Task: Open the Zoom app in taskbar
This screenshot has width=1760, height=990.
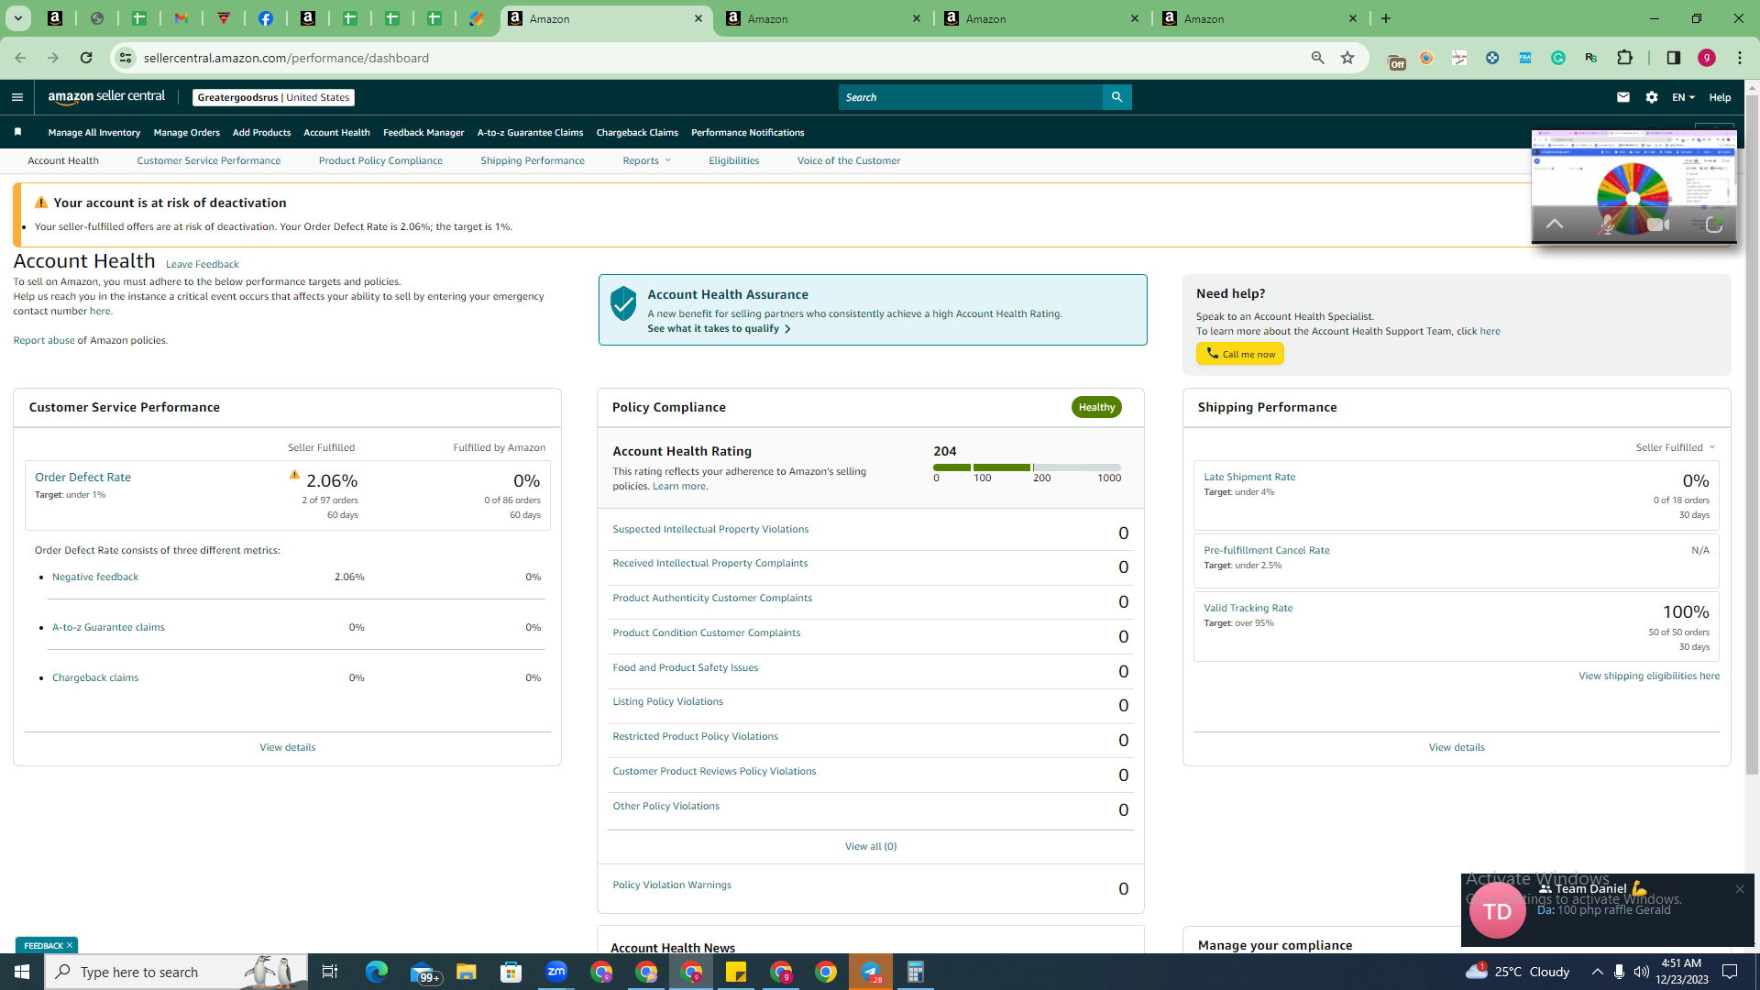Action: pyautogui.click(x=556, y=972)
